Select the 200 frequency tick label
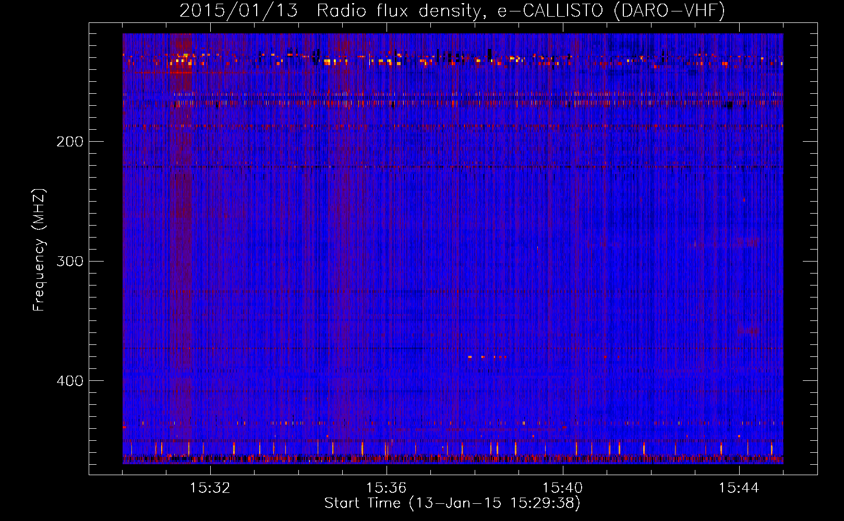 click(x=69, y=142)
